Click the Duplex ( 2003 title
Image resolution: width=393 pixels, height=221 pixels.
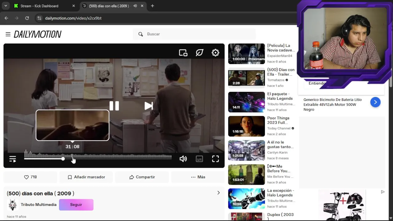pyautogui.click(x=280, y=216)
